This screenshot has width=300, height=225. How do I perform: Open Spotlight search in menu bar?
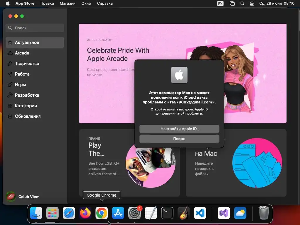point(242,4)
